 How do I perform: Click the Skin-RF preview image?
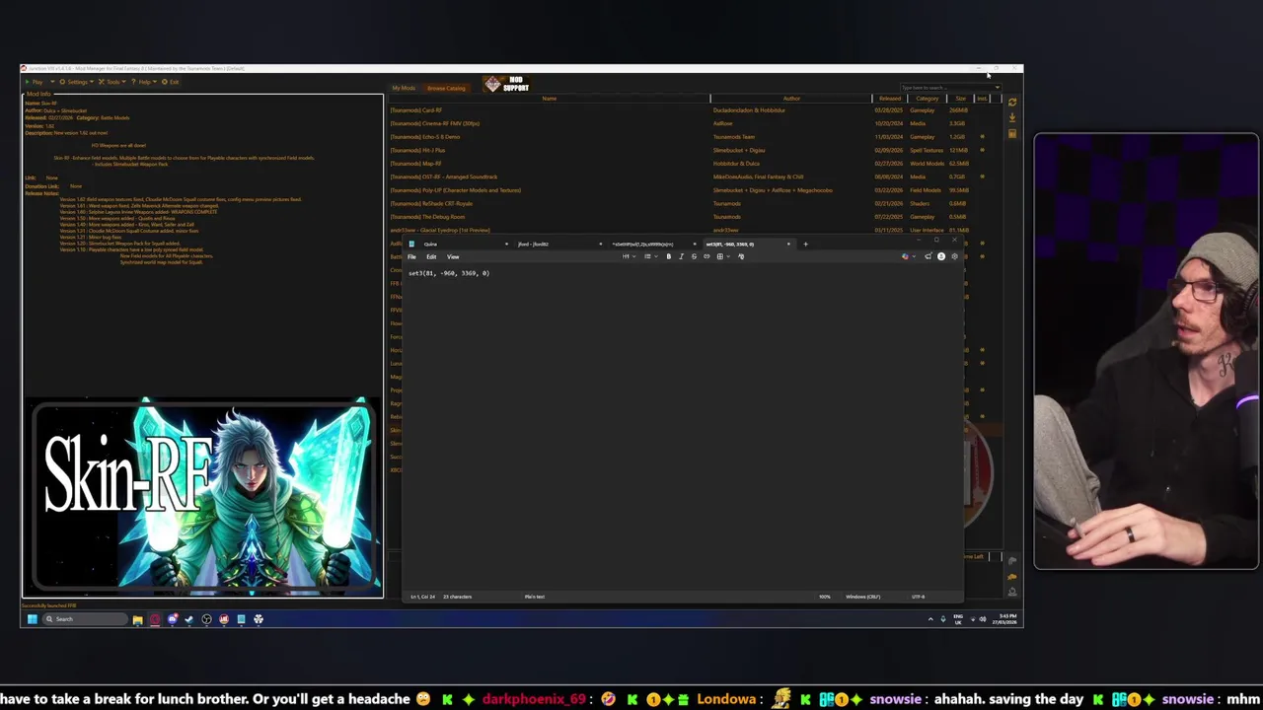(202, 496)
